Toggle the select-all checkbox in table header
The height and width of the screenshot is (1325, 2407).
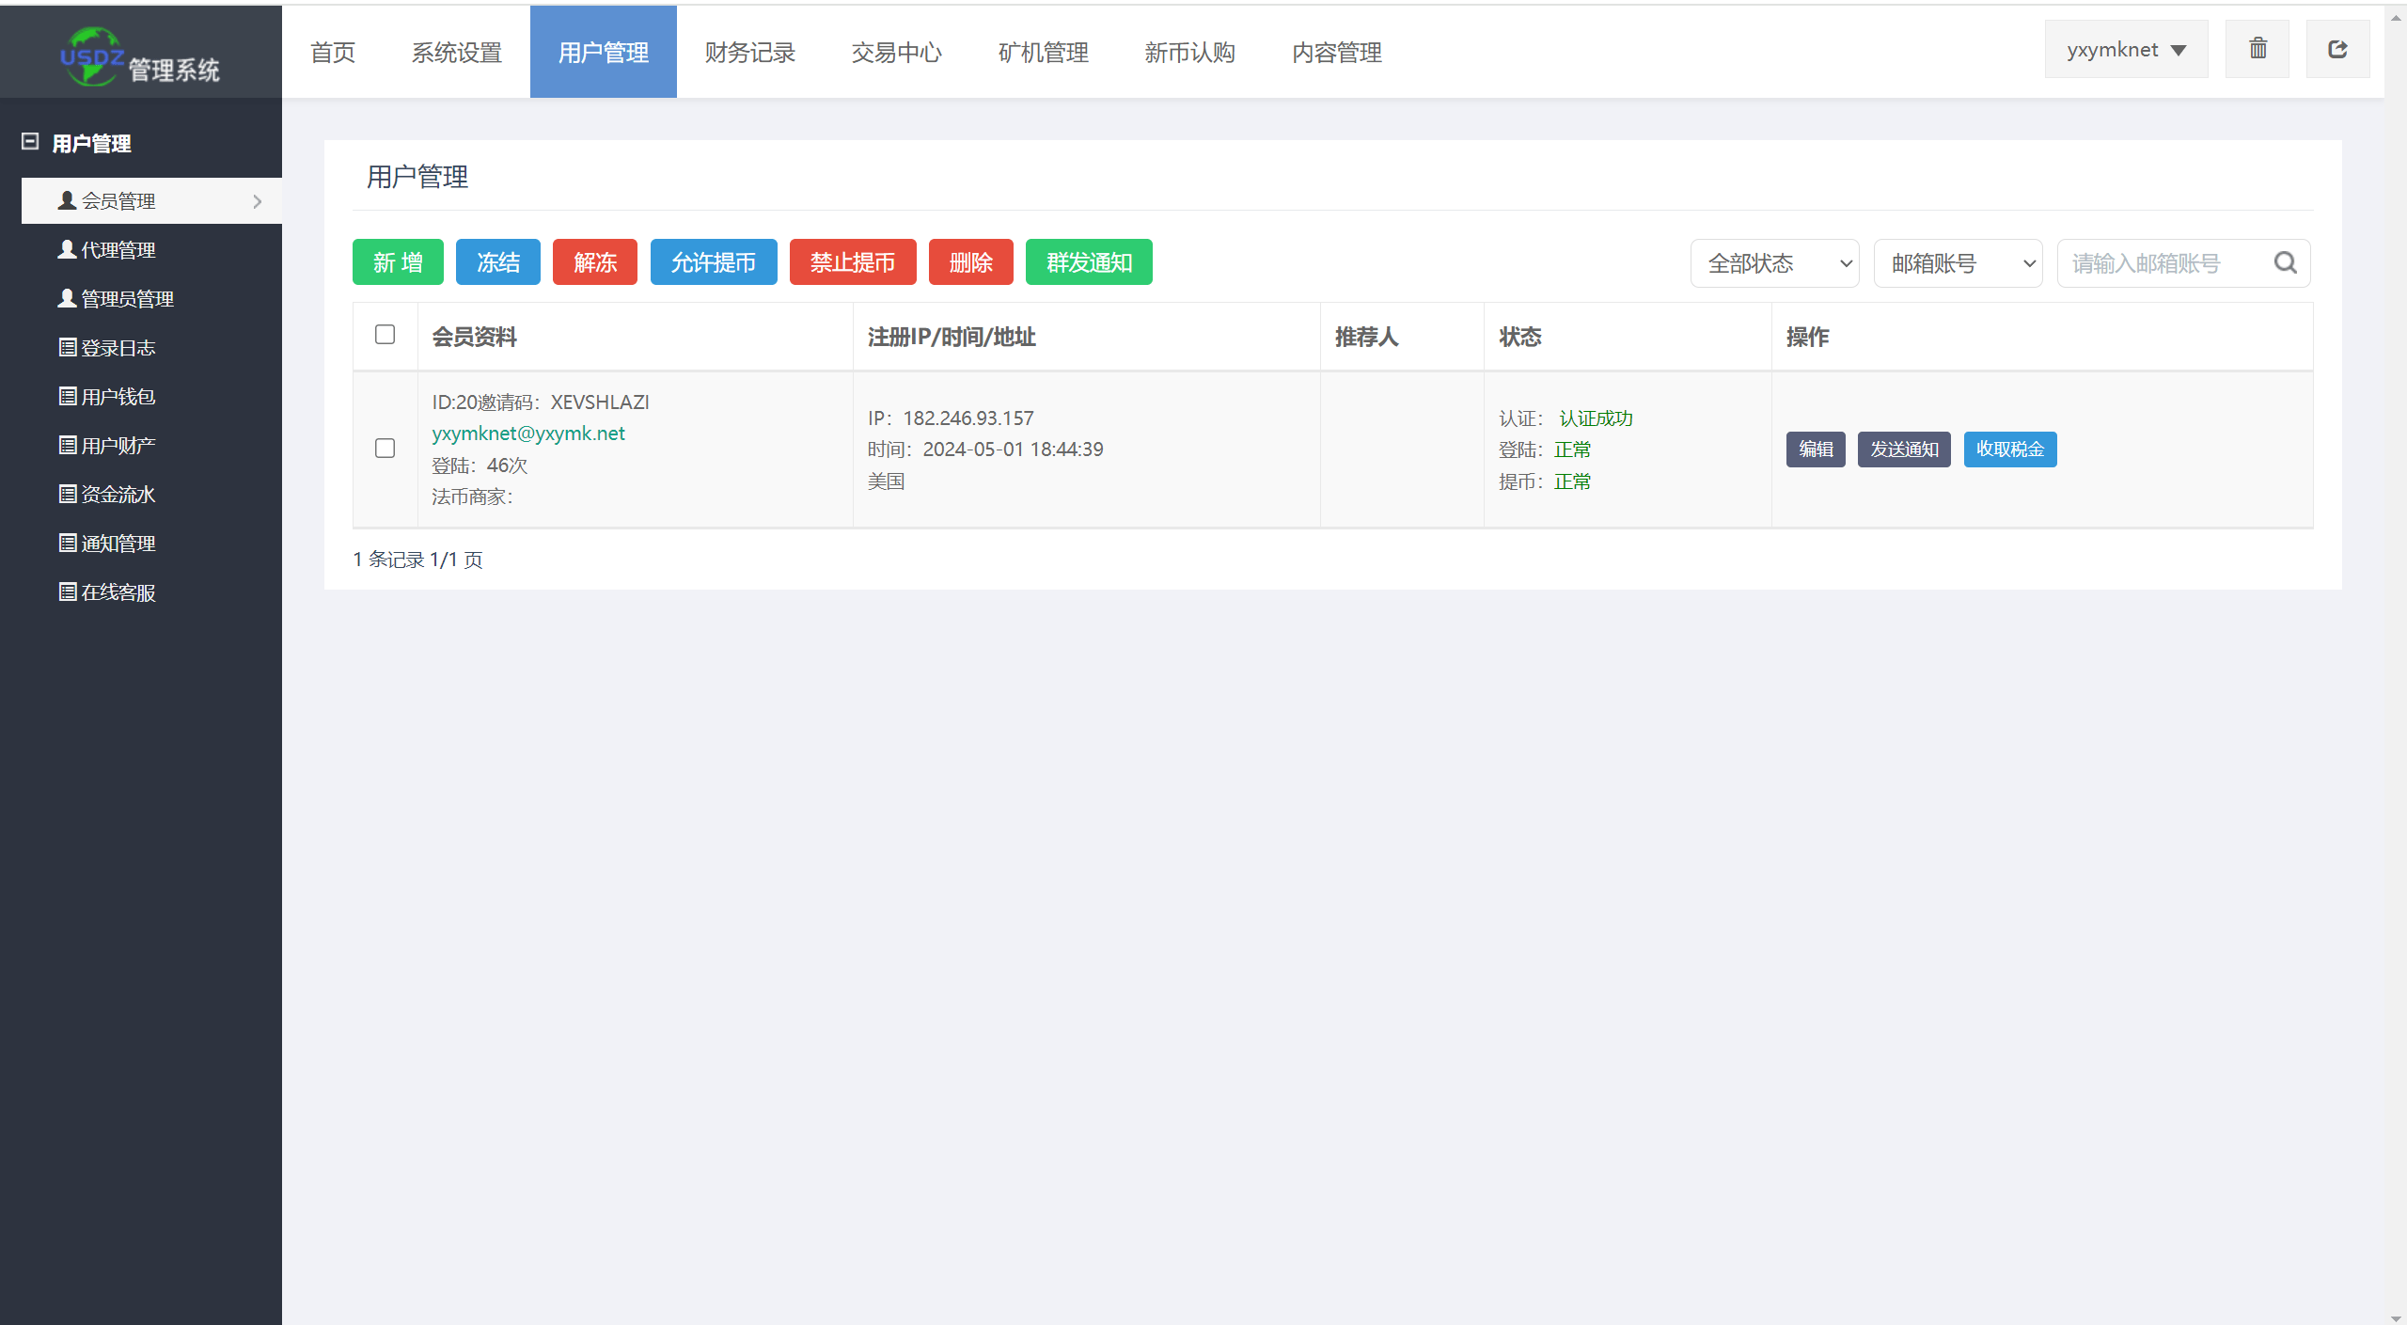[385, 335]
